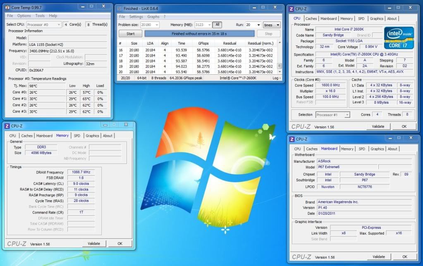Click the CPU-Z logo icon in CPU window
Image resolution: width=423 pixels, height=266 pixels.
coord(291,9)
